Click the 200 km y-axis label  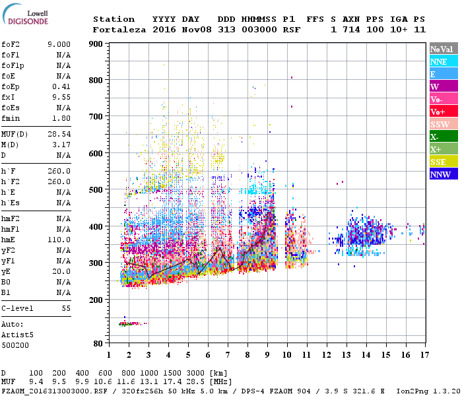coord(96,300)
